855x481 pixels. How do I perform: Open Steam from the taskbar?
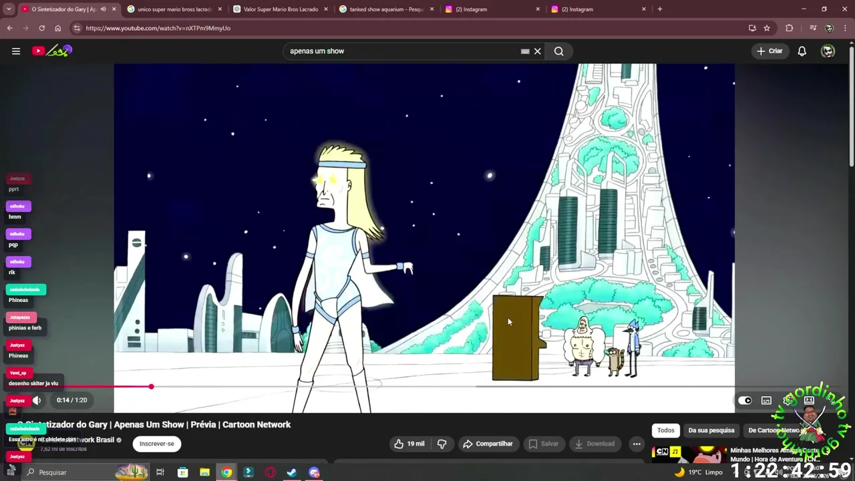[292, 472]
